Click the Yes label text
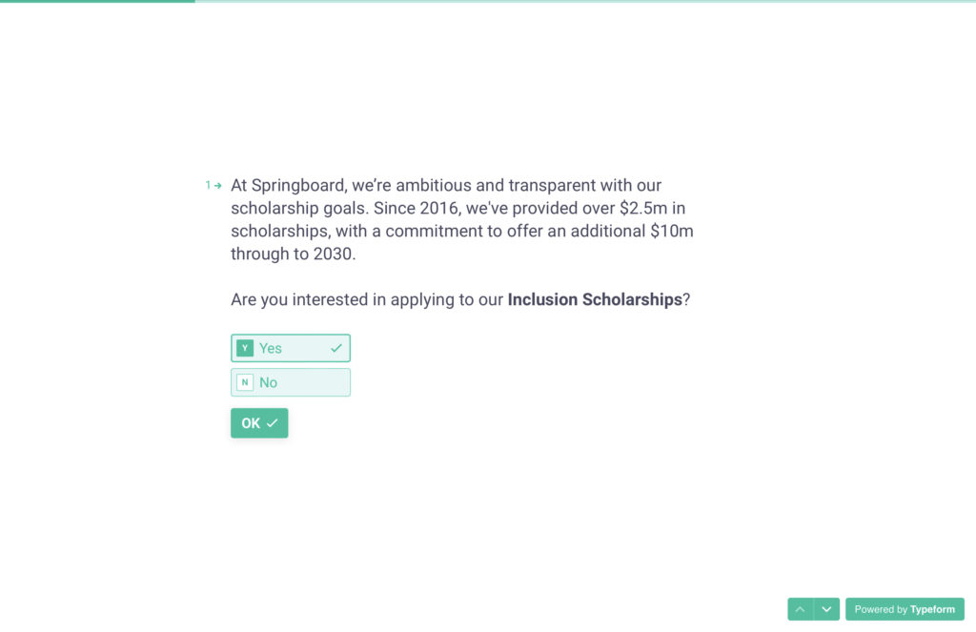 pos(271,348)
